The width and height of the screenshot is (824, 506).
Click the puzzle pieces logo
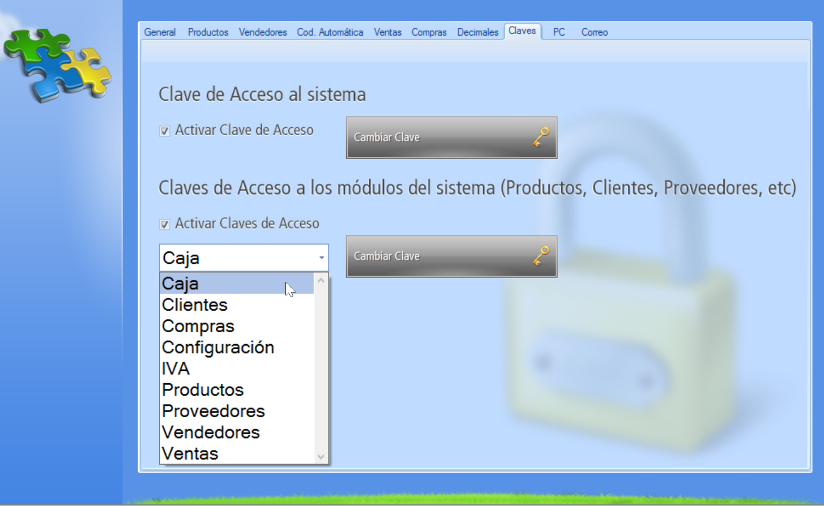[x=55, y=64]
